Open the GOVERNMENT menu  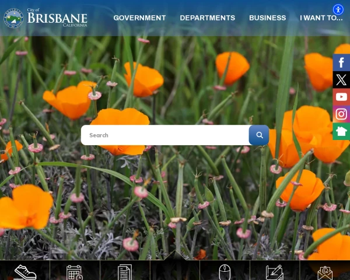pos(139,18)
